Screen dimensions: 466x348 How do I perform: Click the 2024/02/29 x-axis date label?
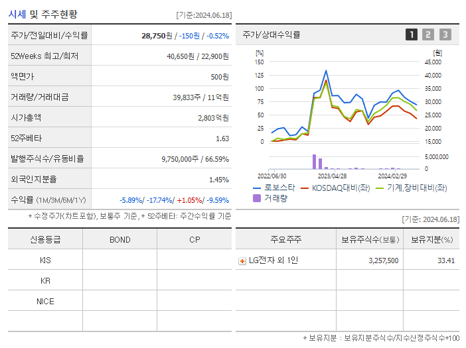(392, 176)
